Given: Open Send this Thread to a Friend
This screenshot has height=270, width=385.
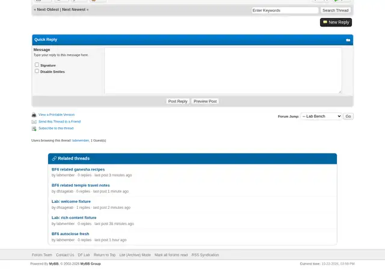Looking at the screenshot, I should point(60,122).
